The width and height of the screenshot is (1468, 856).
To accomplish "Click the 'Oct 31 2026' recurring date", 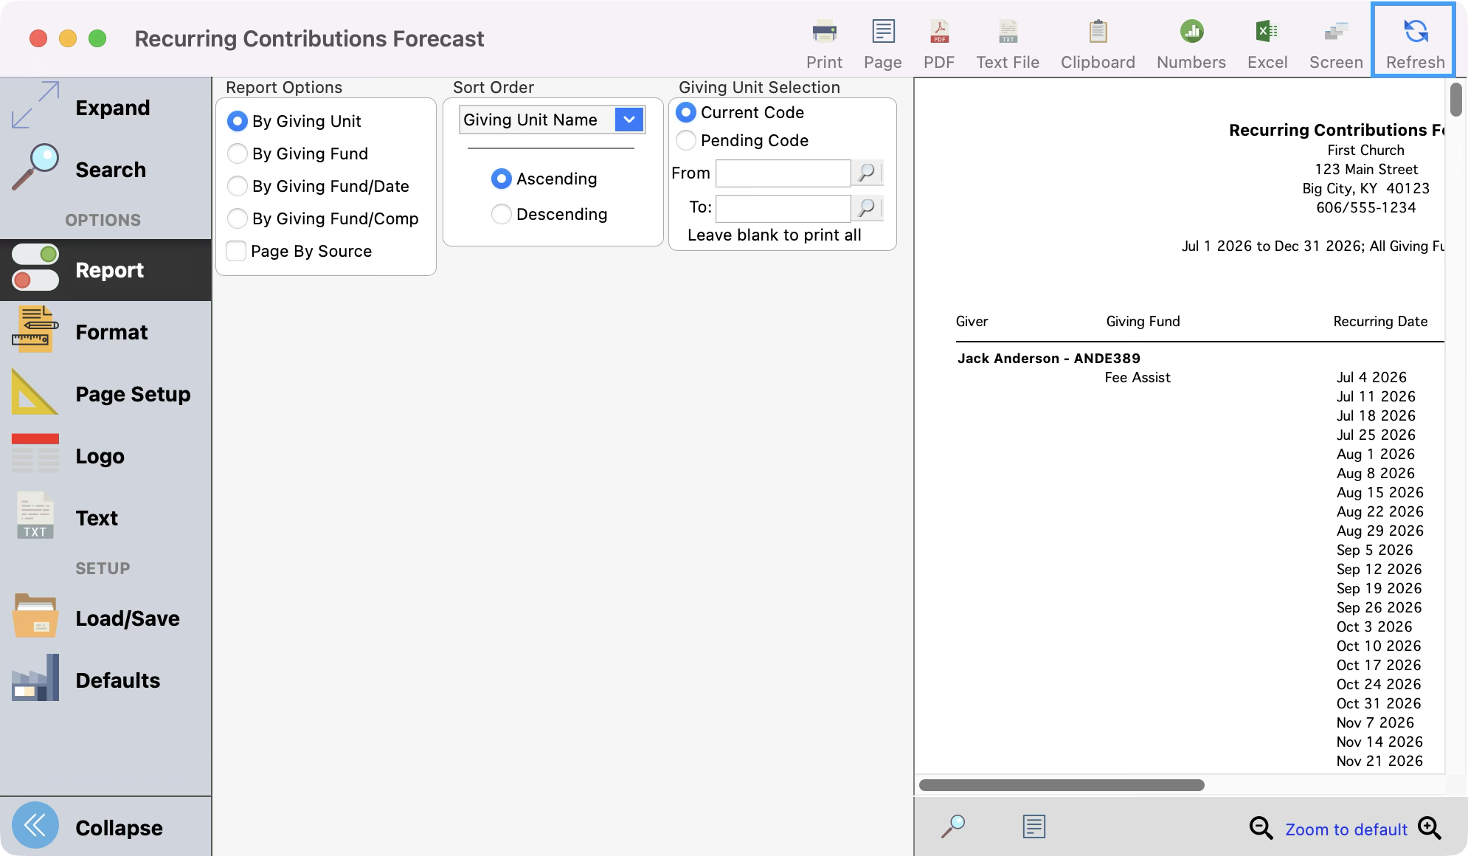I will click(1379, 704).
